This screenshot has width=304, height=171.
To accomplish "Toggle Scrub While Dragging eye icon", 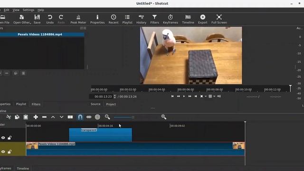I will pyautogui.click(x=89, y=117).
